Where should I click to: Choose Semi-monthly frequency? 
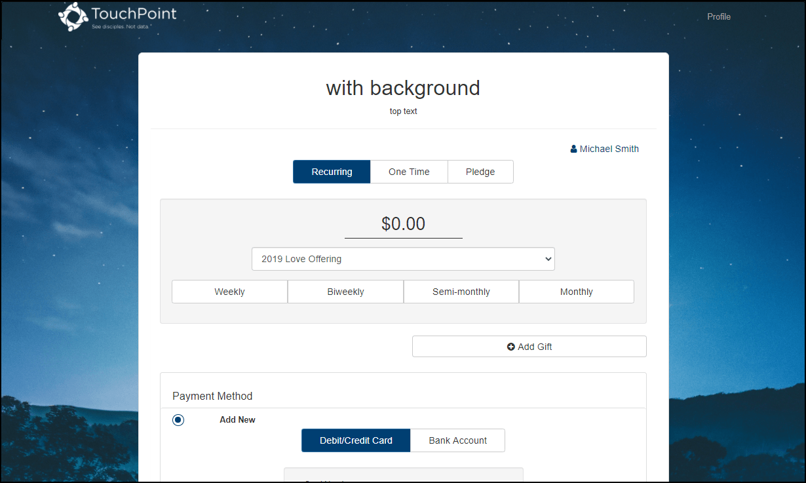point(461,292)
